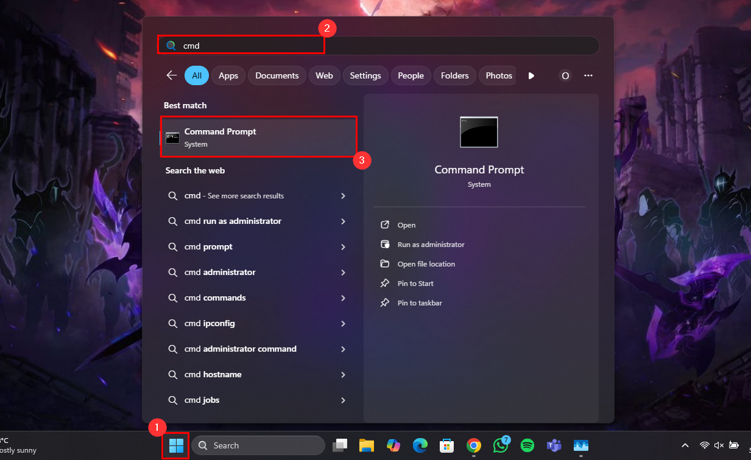
Task: Open Command Prompt best match result
Action: [x=258, y=138]
